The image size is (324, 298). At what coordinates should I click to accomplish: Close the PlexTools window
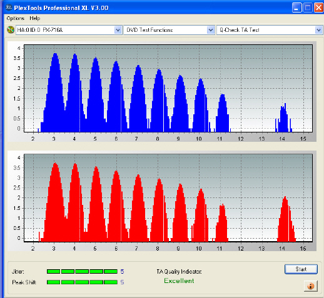click(x=319, y=8)
